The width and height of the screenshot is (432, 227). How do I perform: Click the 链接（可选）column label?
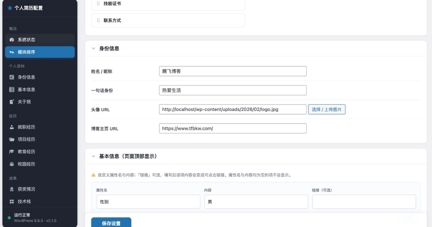[x=322, y=190]
